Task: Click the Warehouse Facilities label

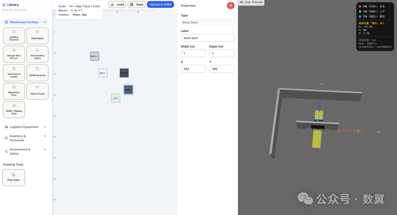Action: click(24, 22)
